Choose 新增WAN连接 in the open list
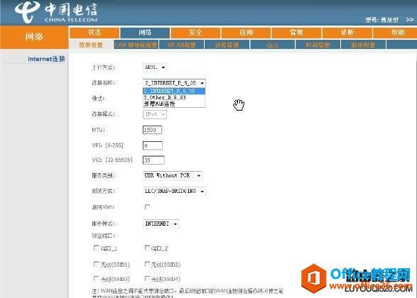The image size is (417, 298). tap(174, 104)
